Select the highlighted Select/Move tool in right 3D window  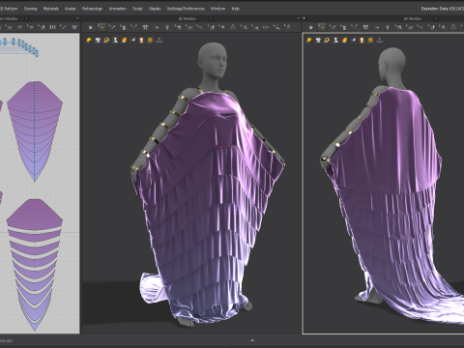pyautogui.click(x=322, y=27)
